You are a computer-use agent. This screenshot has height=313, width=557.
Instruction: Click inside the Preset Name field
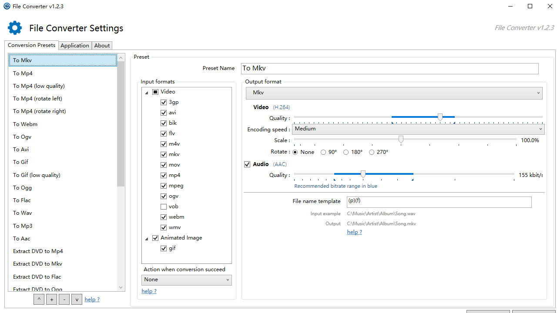point(389,68)
